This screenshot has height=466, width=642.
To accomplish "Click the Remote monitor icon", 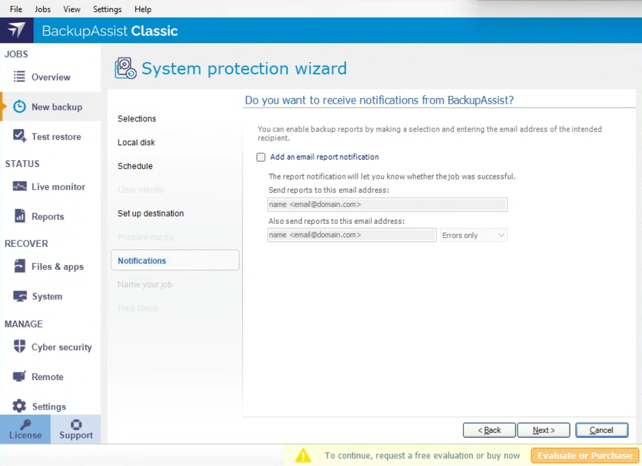I will (19, 377).
